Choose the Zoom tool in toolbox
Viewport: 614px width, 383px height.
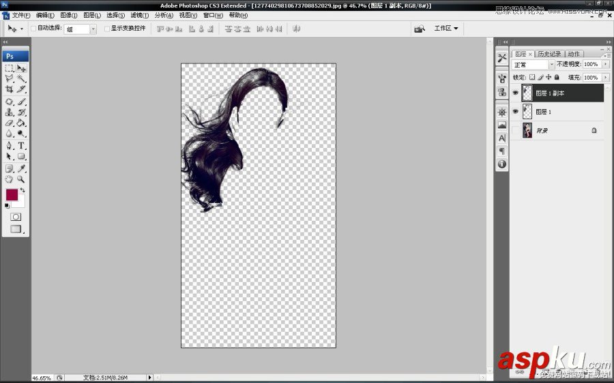click(x=22, y=179)
